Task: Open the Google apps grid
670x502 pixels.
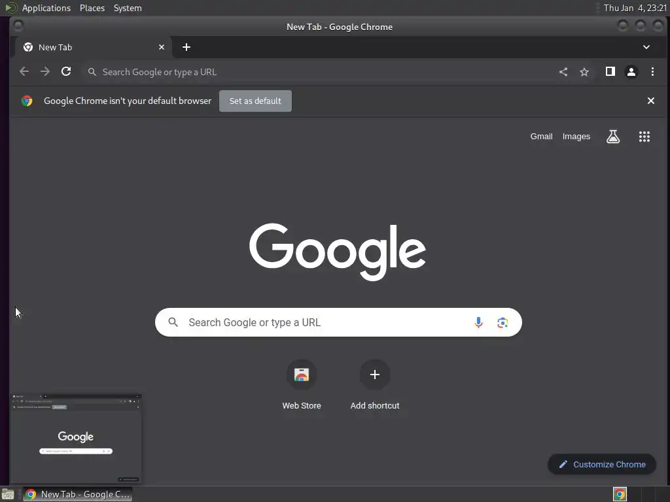Action: pos(644,137)
